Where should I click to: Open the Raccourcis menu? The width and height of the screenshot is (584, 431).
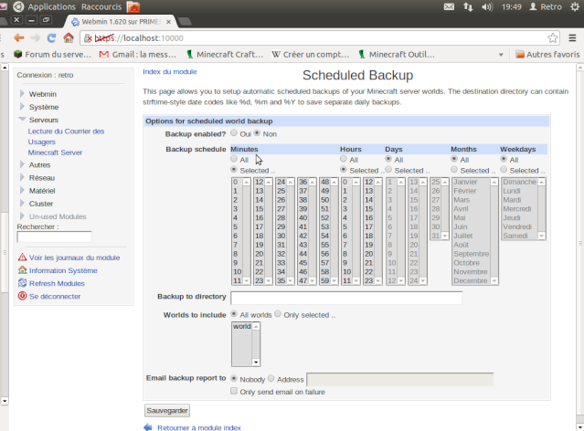click(101, 6)
